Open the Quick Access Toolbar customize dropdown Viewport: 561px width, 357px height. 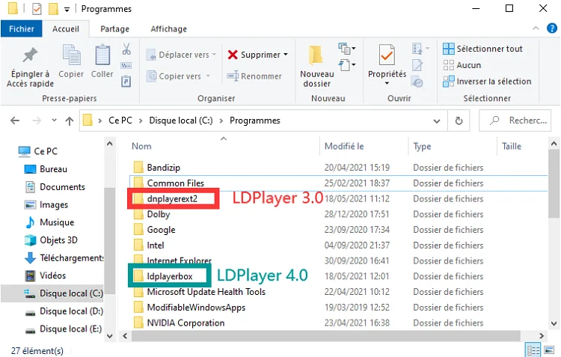point(67,10)
